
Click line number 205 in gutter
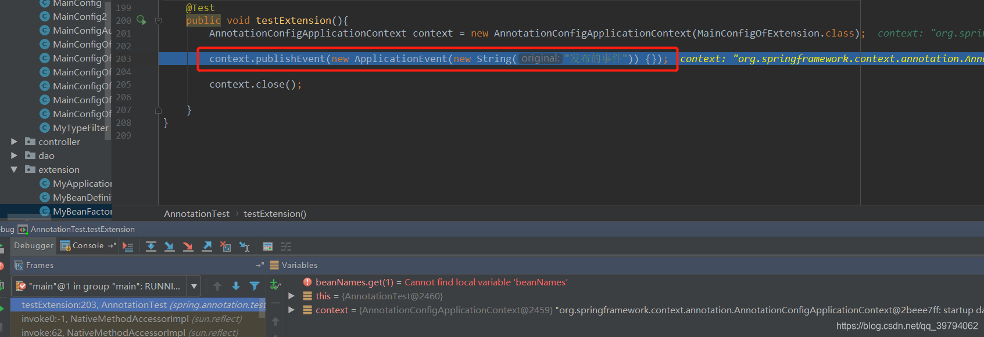[123, 84]
